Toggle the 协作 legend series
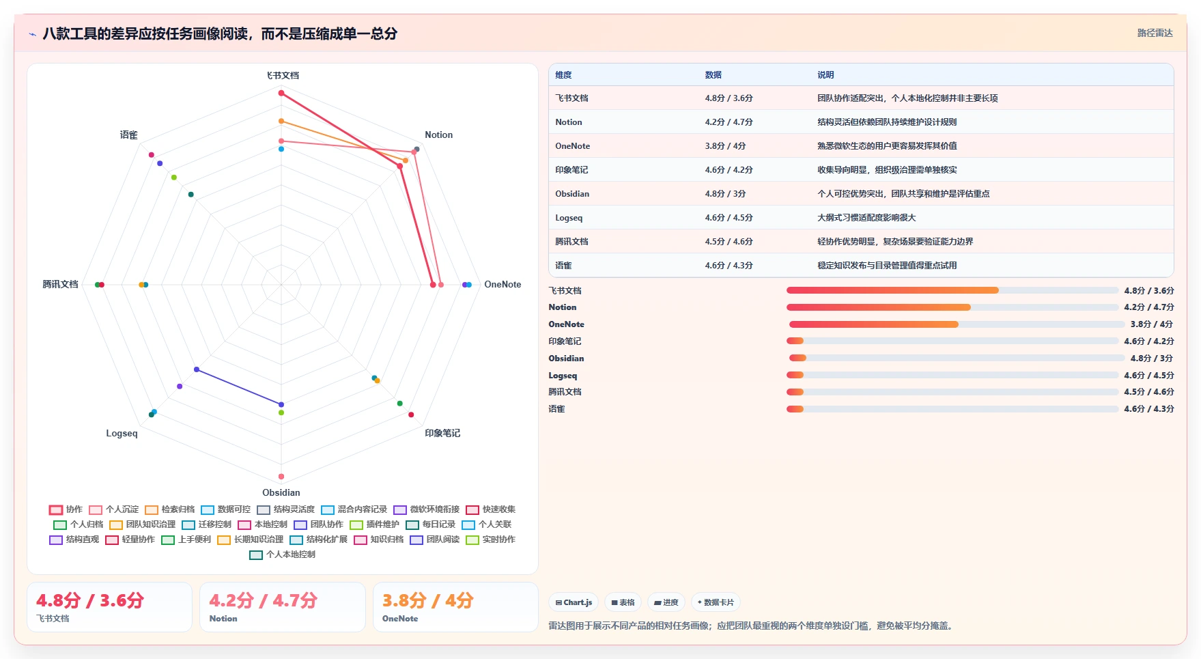This screenshot has height=659, width=1201. (x=66, y=509)
